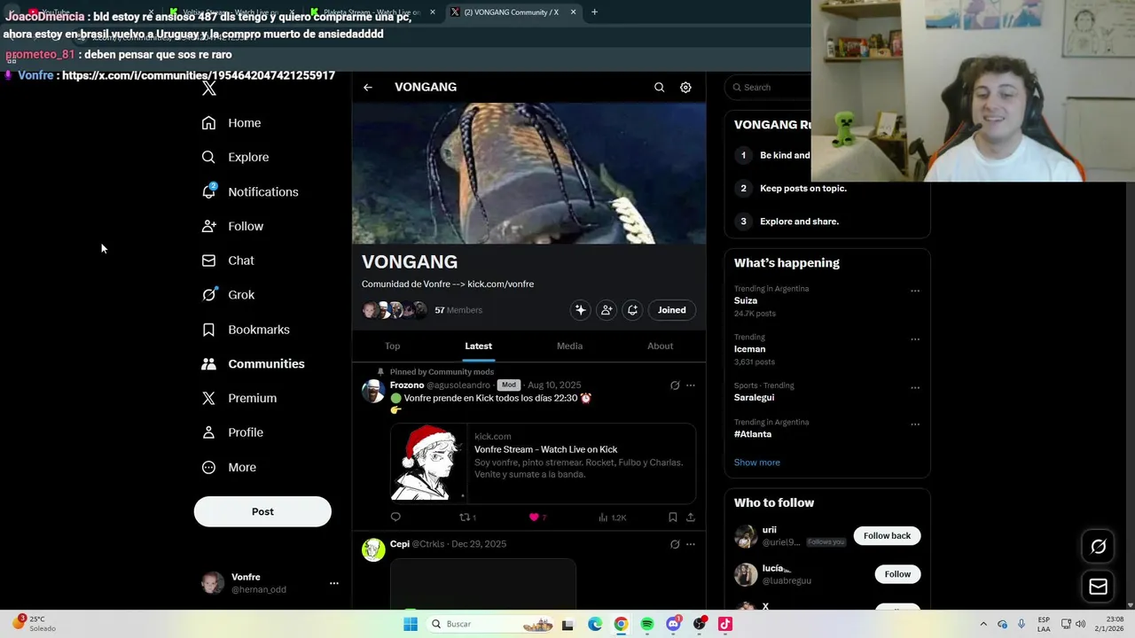Search within the VONGANG community
This screenshot has height=638, width=1135.
(659, 88)
